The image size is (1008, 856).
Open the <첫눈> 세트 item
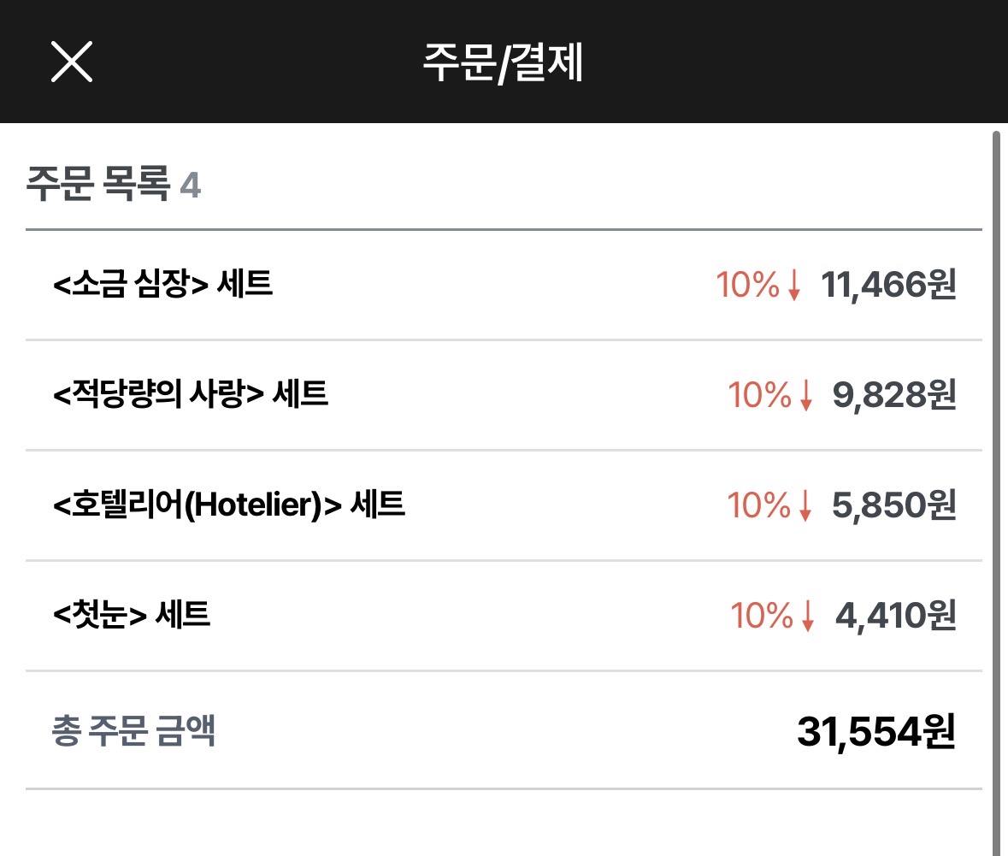(131, 615)
